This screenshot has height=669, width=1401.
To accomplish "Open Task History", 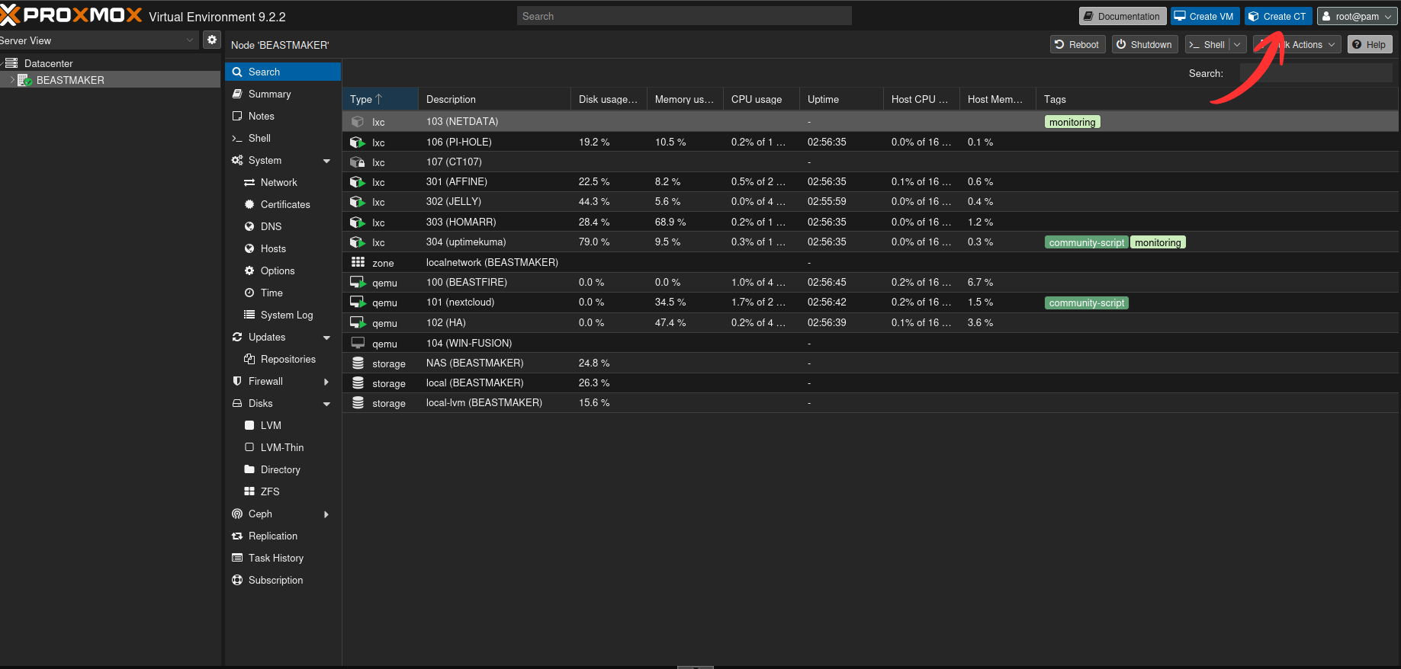I will pos(283,559).
